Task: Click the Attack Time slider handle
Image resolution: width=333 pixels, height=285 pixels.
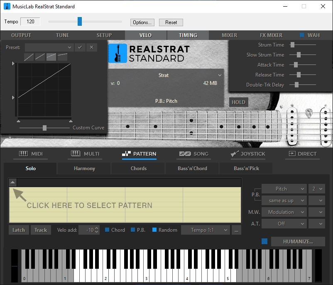Action: [296, 64]
